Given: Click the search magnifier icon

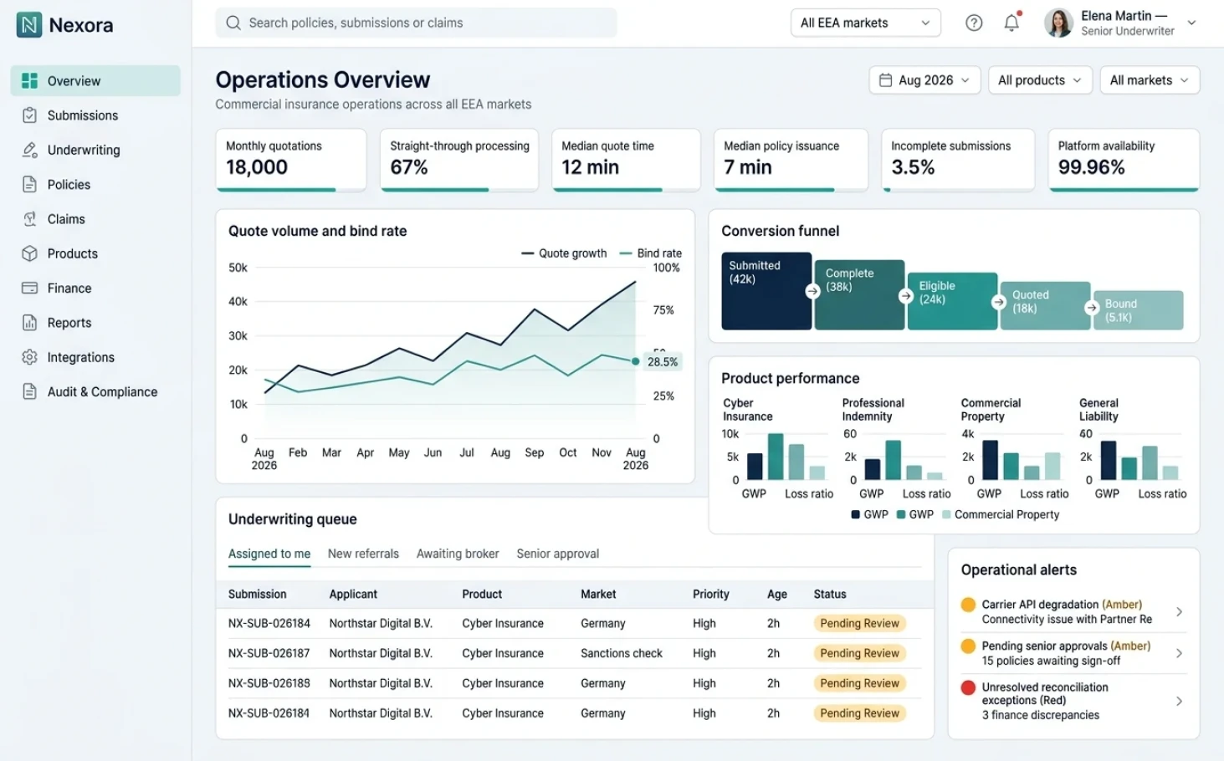Looking at the screenshot, I should [x=233, y=23].
